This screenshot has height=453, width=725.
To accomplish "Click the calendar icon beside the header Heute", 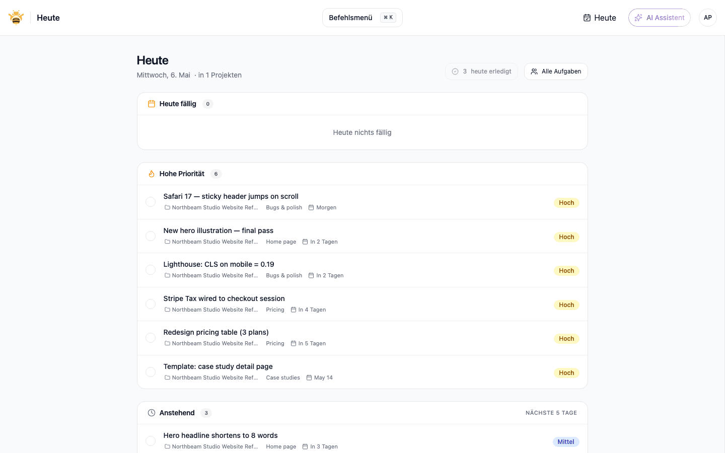I will (587, 18).
